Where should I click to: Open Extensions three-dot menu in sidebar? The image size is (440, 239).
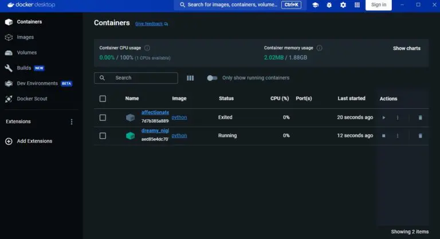72,122
